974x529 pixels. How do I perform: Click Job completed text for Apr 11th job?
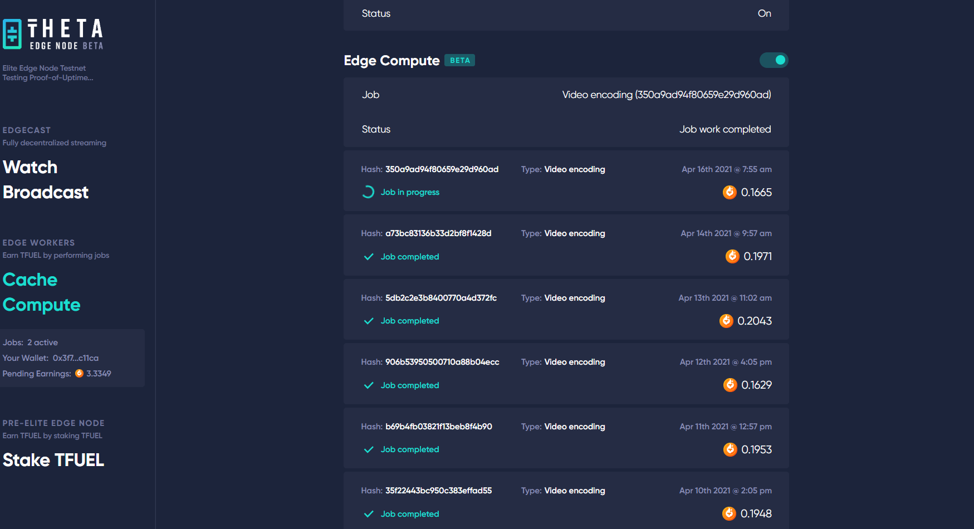pos(410,449)
